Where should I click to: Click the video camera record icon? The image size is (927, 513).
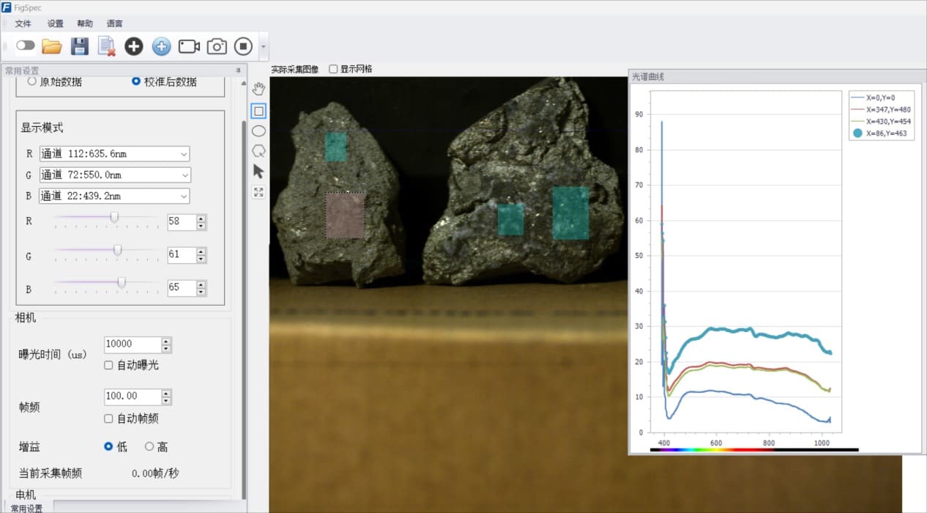coord(189,46)
